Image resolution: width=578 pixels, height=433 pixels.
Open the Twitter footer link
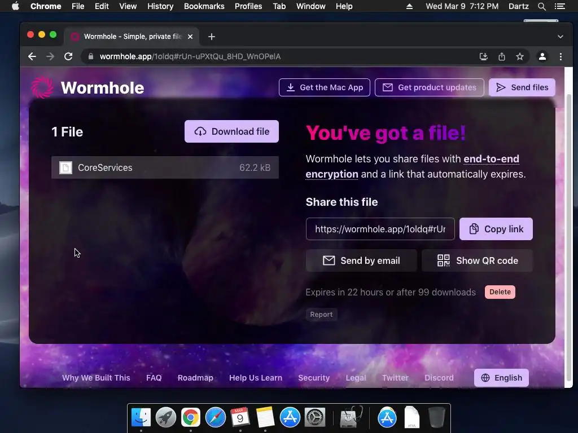(x=395, y=378)
